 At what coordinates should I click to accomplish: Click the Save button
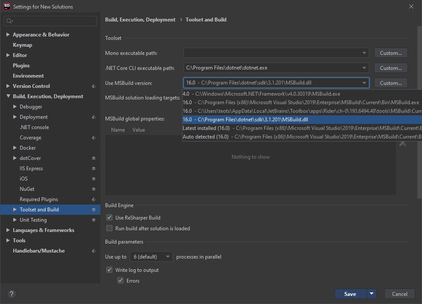[350, 294]
